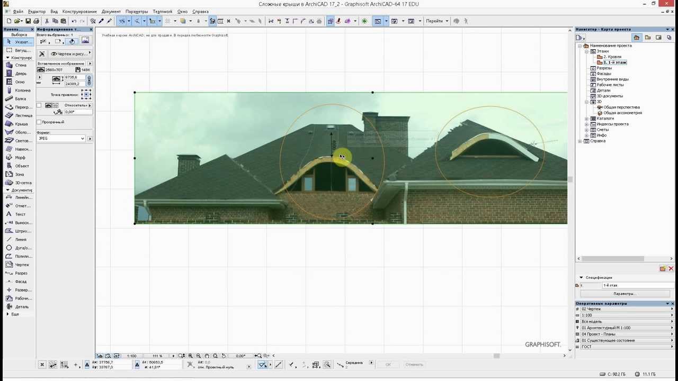Collapse the Спецификации section
Image resolution: width=678 pixels, height=381 pixels.
(581, 277)
